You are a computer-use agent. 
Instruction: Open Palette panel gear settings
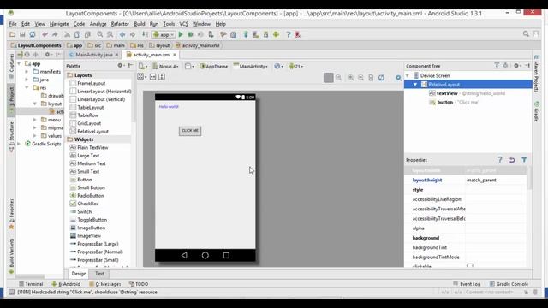pos(120,66)
